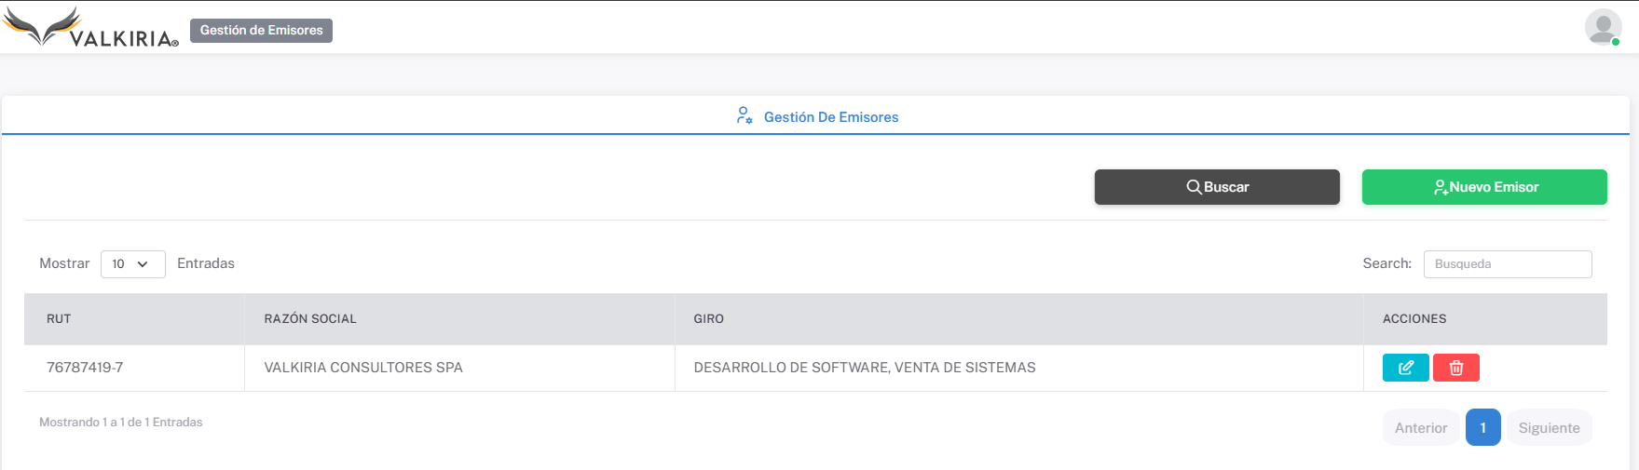
Task: Click the Gestión De Emisores user-gear icon
Action: tap(744, 116)
